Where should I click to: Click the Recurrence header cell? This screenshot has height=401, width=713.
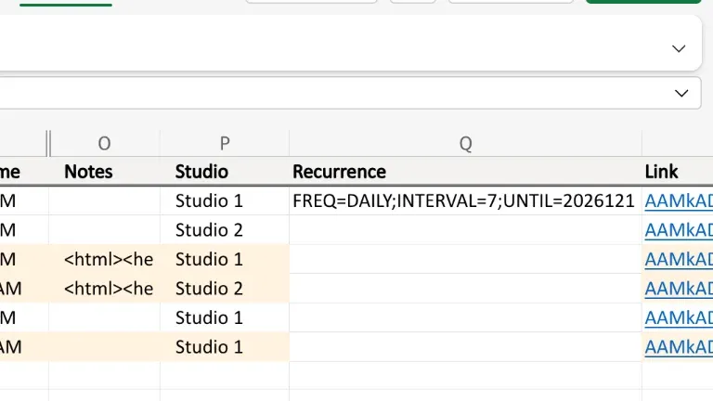(x=466, y=172)
